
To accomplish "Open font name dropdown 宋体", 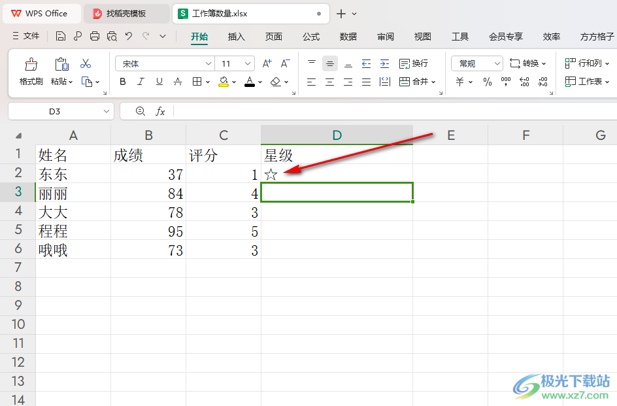I will pyautogui.click(x=208, y=63).
